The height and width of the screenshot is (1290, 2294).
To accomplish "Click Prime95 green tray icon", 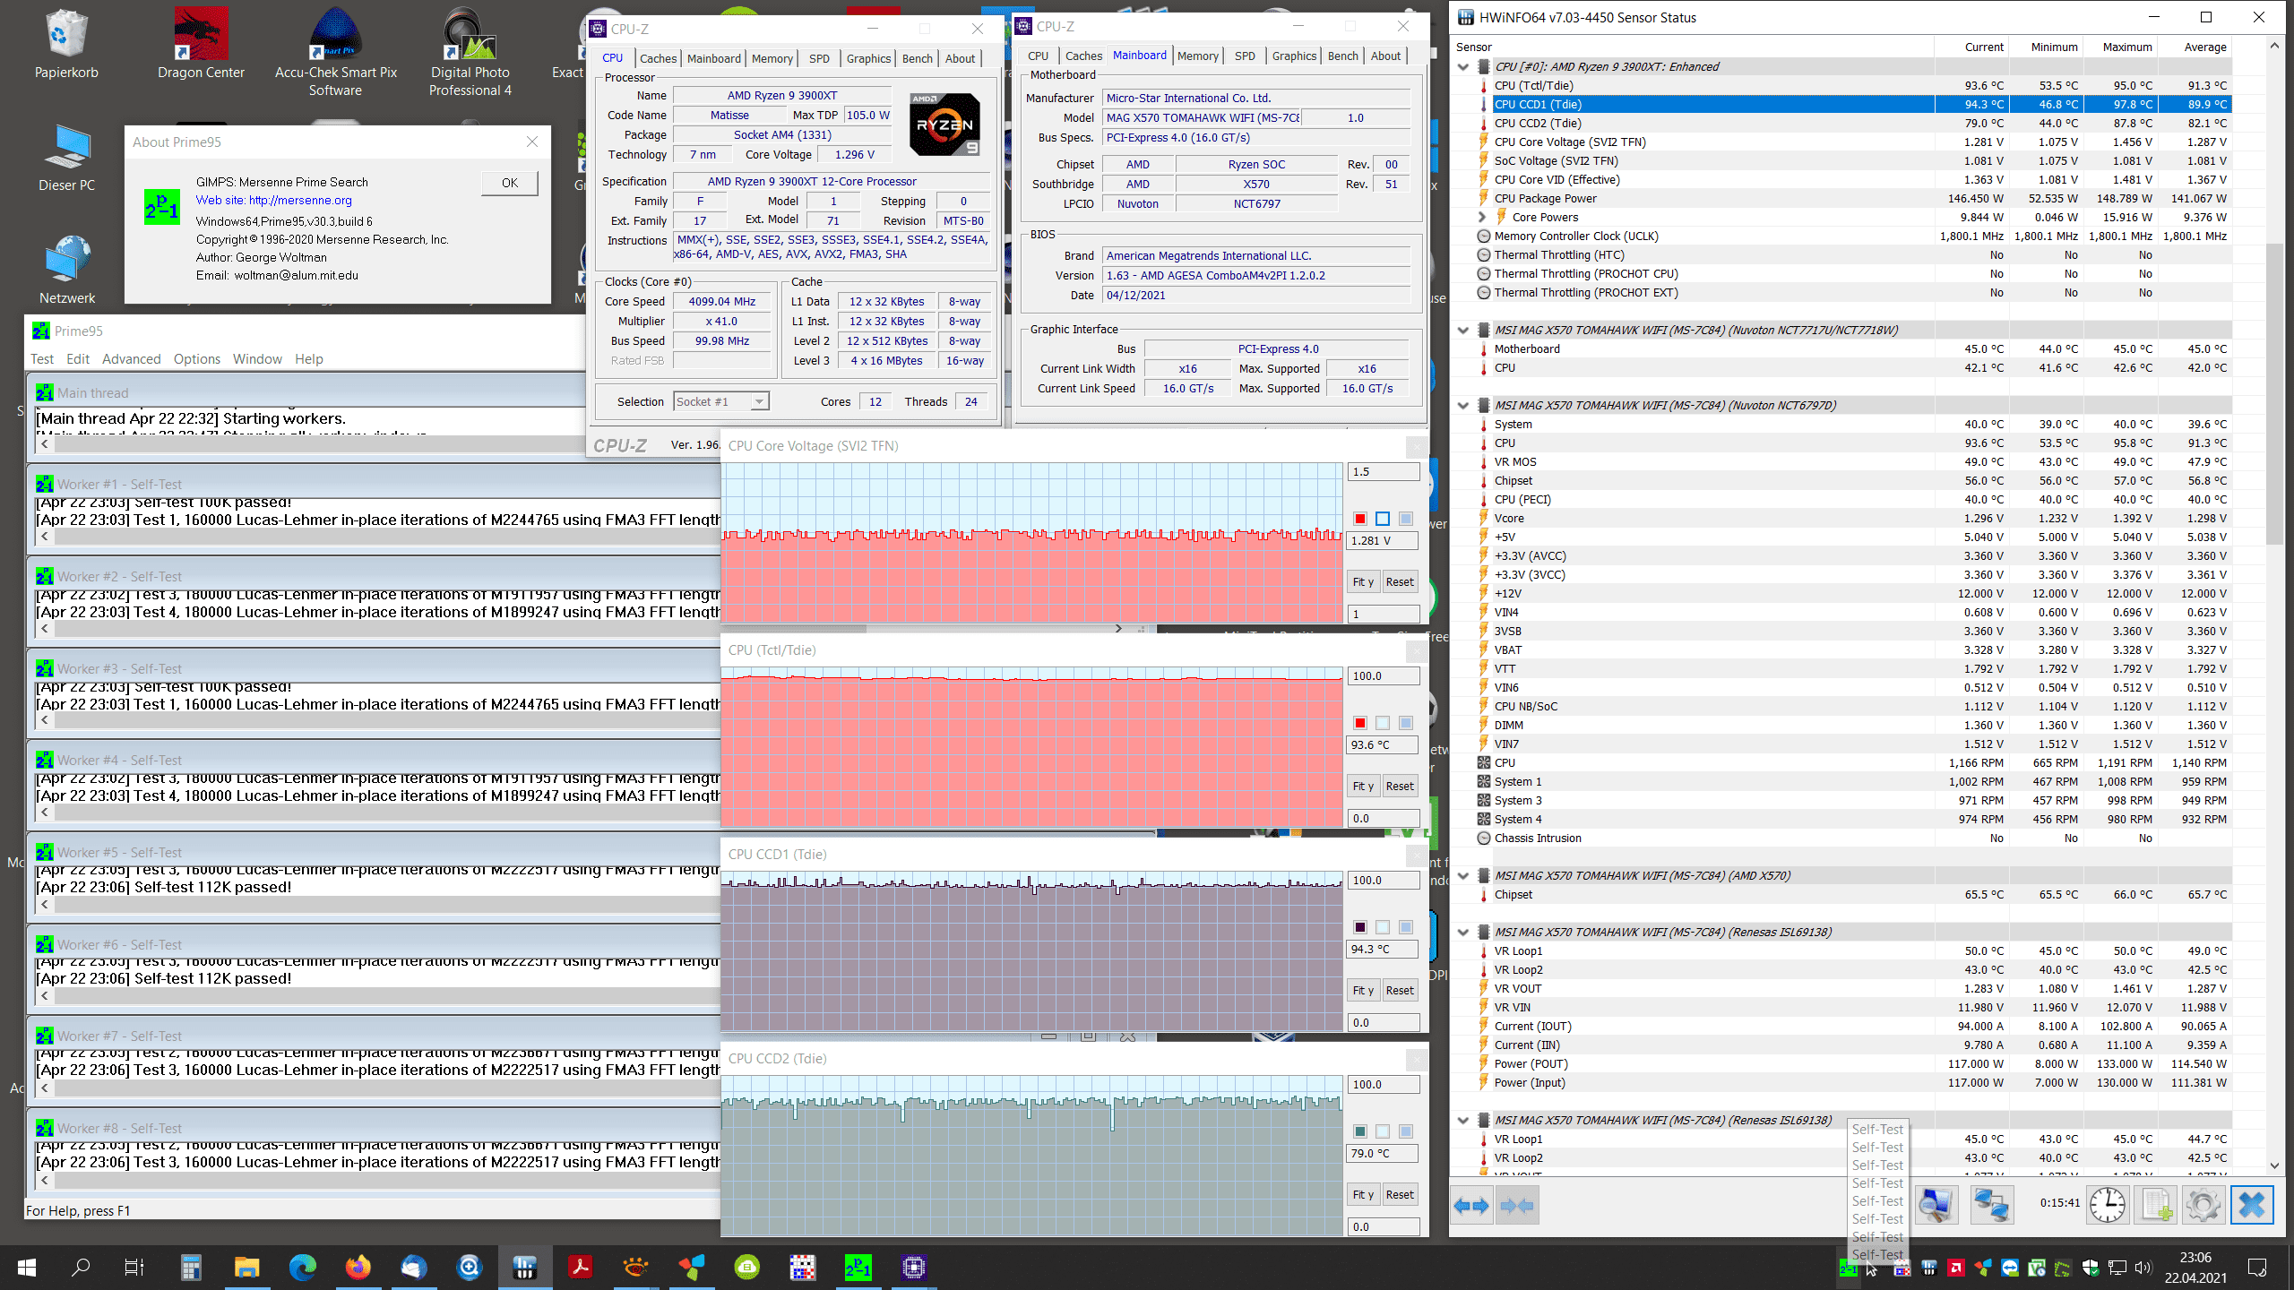I will click(1847, 1268).
